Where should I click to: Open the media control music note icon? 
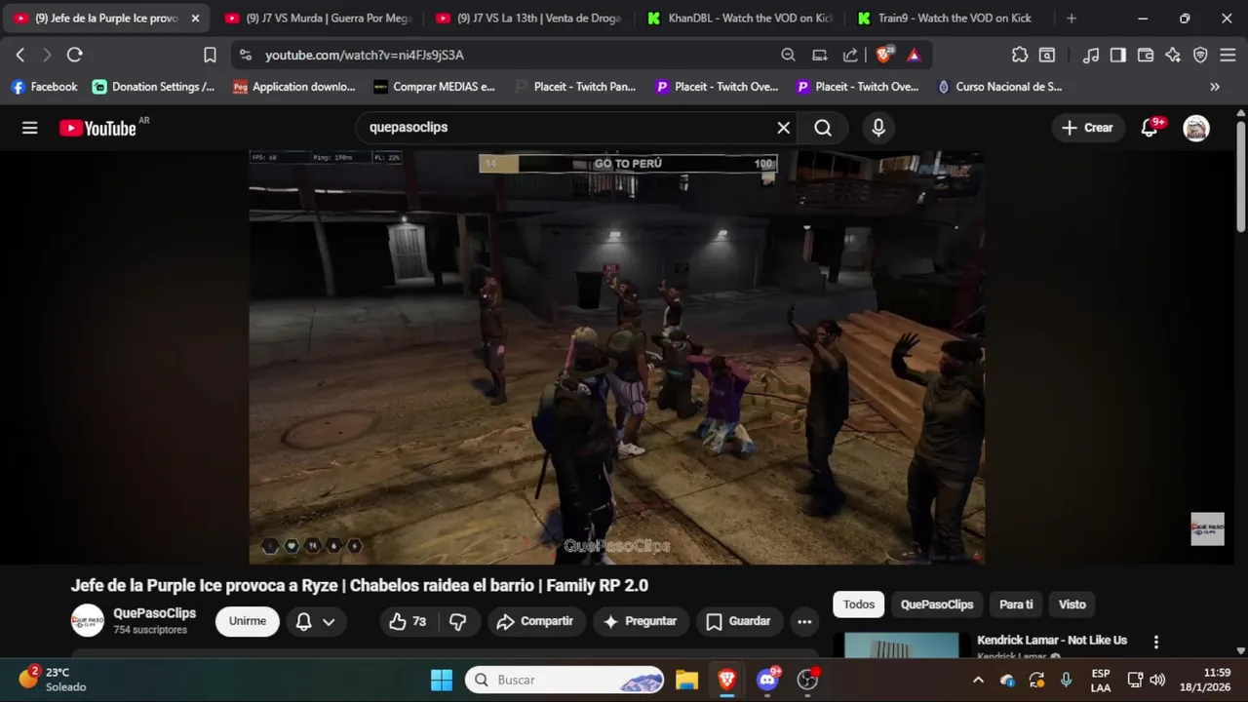pyautogui.click(x=1091, y=55)
